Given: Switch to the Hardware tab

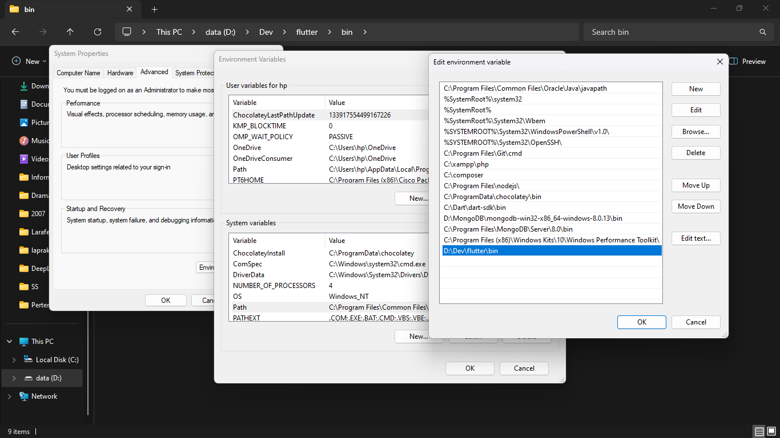Looking at the screenshot, I should (120, 73).
